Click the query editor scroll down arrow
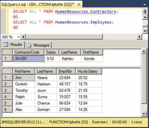 tap(145, 31)
